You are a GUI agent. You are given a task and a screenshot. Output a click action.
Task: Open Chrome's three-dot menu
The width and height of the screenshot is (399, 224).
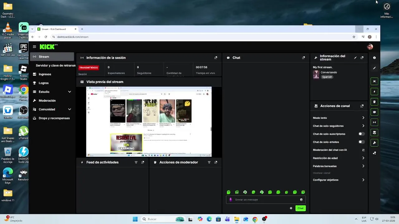pyautogui.click(x=376, y=37)
